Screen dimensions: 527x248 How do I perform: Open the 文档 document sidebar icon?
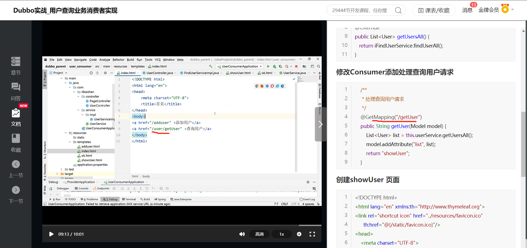click(16, 118)
